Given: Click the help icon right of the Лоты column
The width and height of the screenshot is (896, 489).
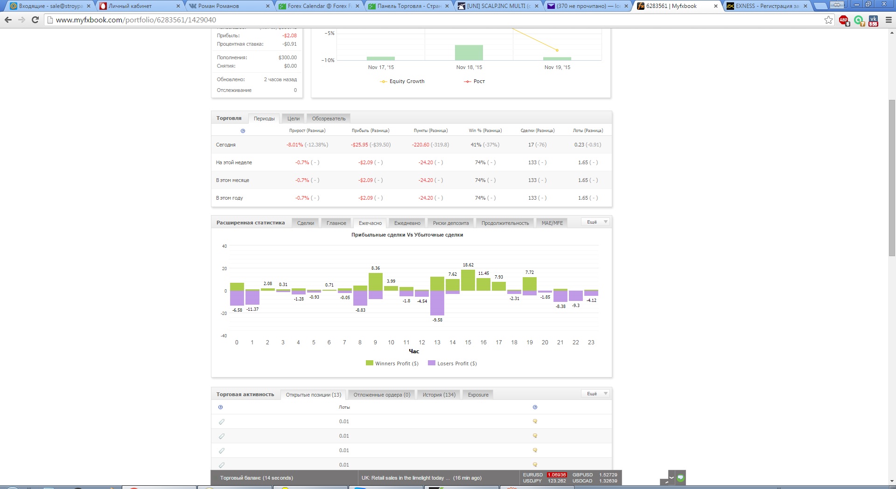Looking at the screenshot, I should (535, 407).
